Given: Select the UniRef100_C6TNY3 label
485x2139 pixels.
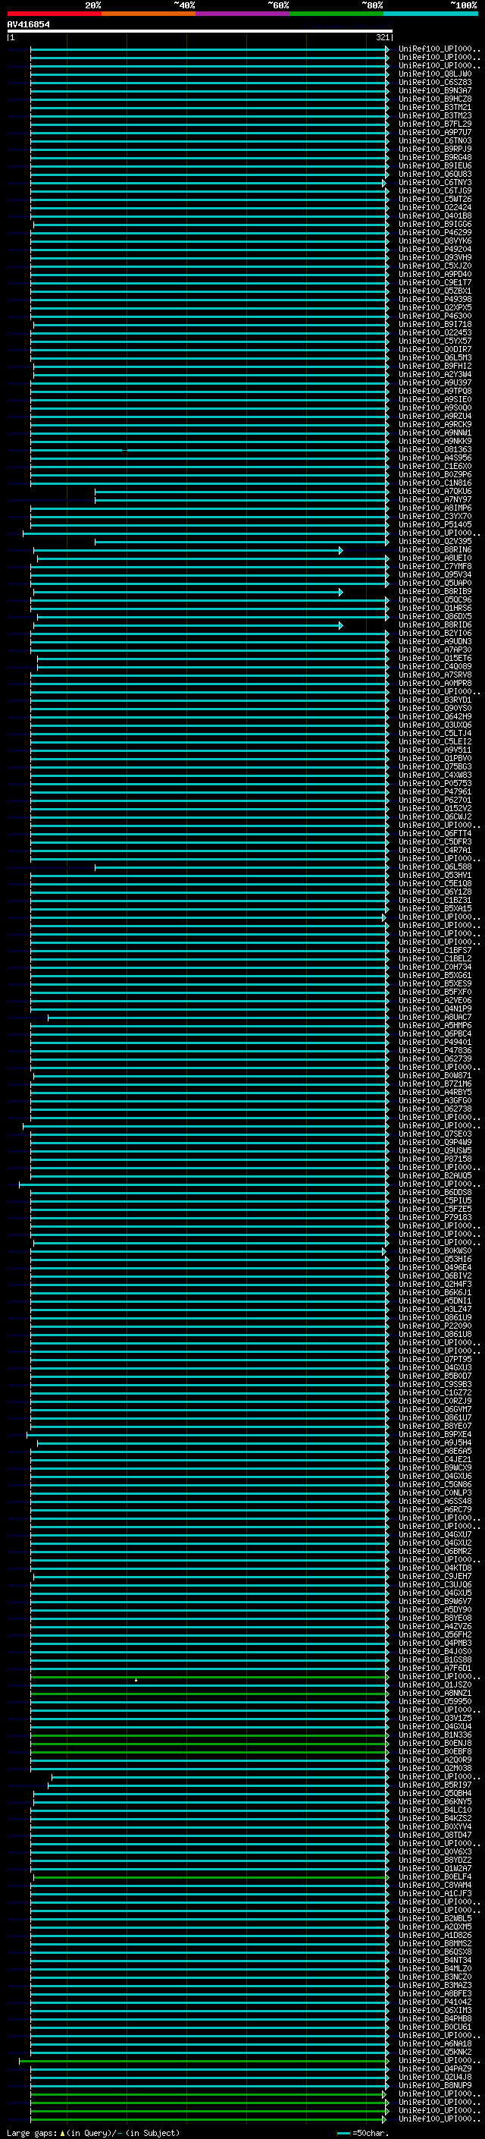Looking at the screenshot, I should pyautogui.click(x=435, y=183).
